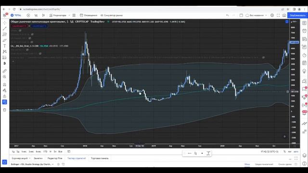Open the chart layout selector square icon

click(241, 15)
